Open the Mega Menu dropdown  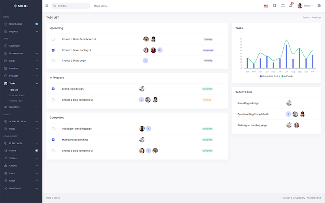pyautogui.click(x=102, y=6)
